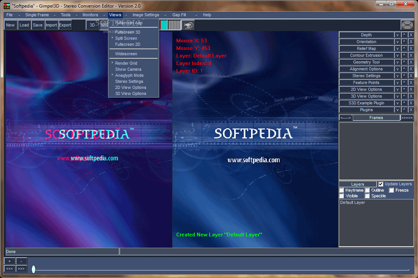Move S3D Example Plugin panel up ^
The height and width of the screenshot is (278, 418).
point(404,103)
